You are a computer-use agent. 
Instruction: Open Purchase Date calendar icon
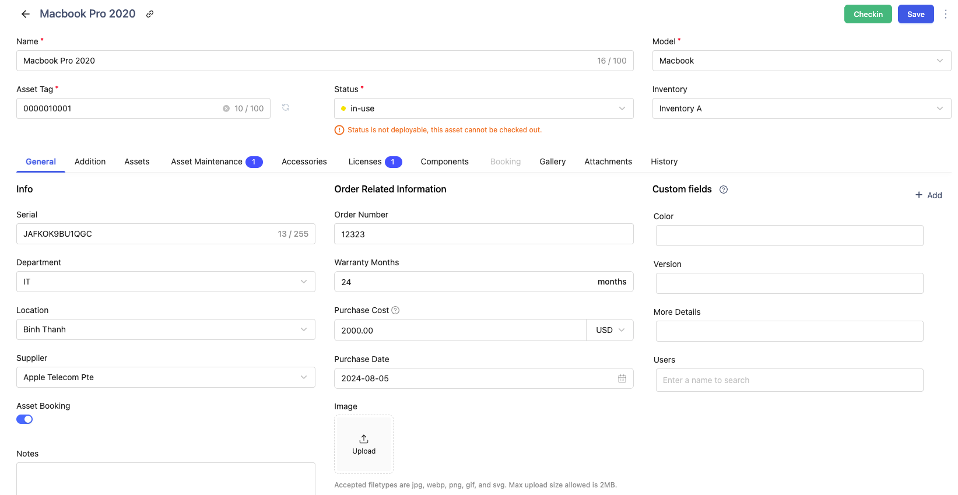coord(622,378)
